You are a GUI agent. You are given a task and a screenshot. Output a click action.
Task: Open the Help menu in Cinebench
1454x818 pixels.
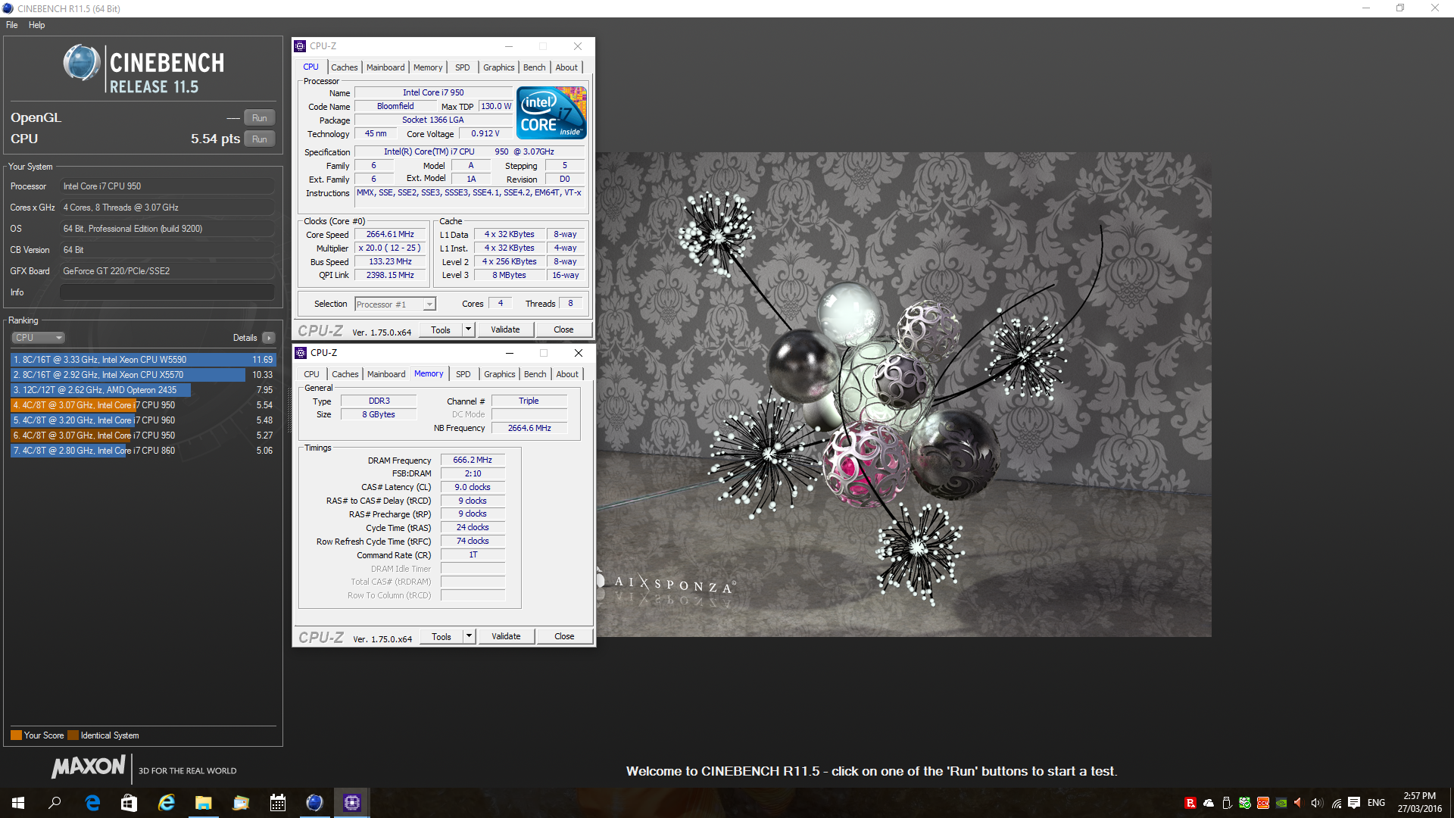(36, 25)
